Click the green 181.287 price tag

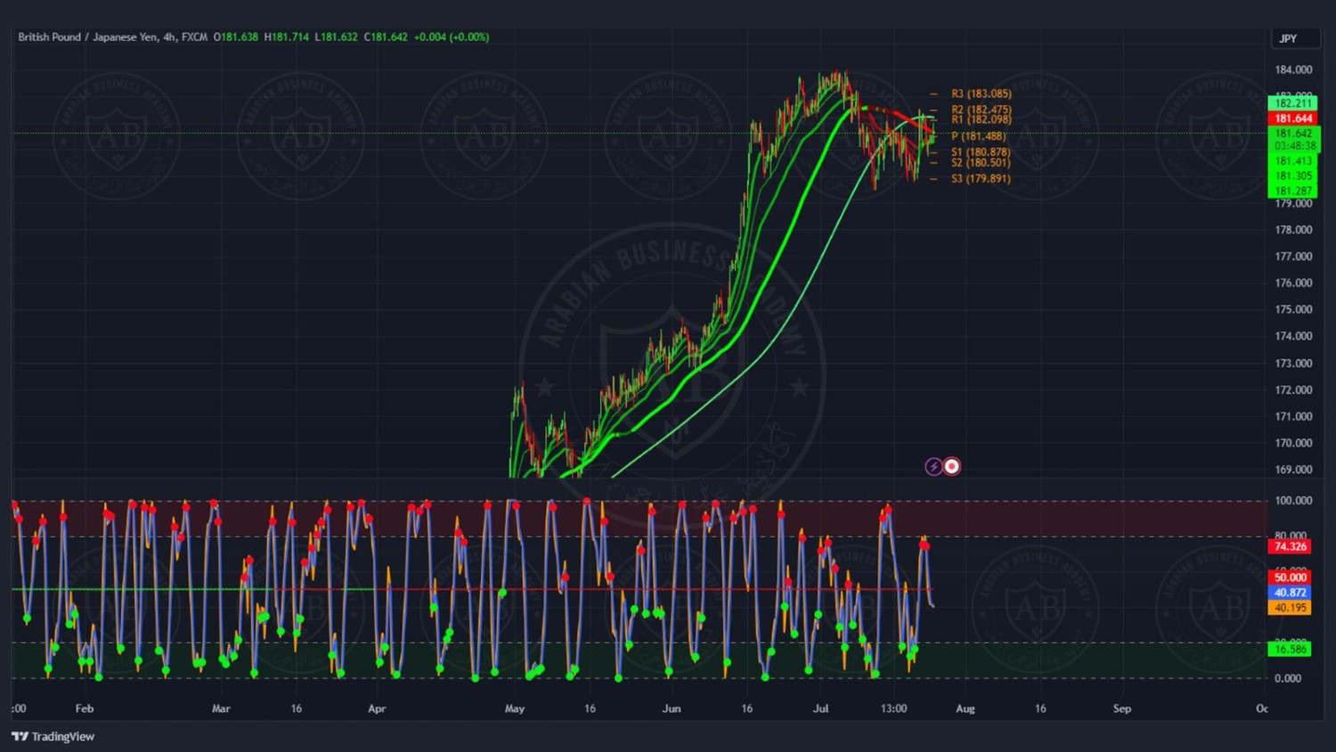coord(1293,191)
